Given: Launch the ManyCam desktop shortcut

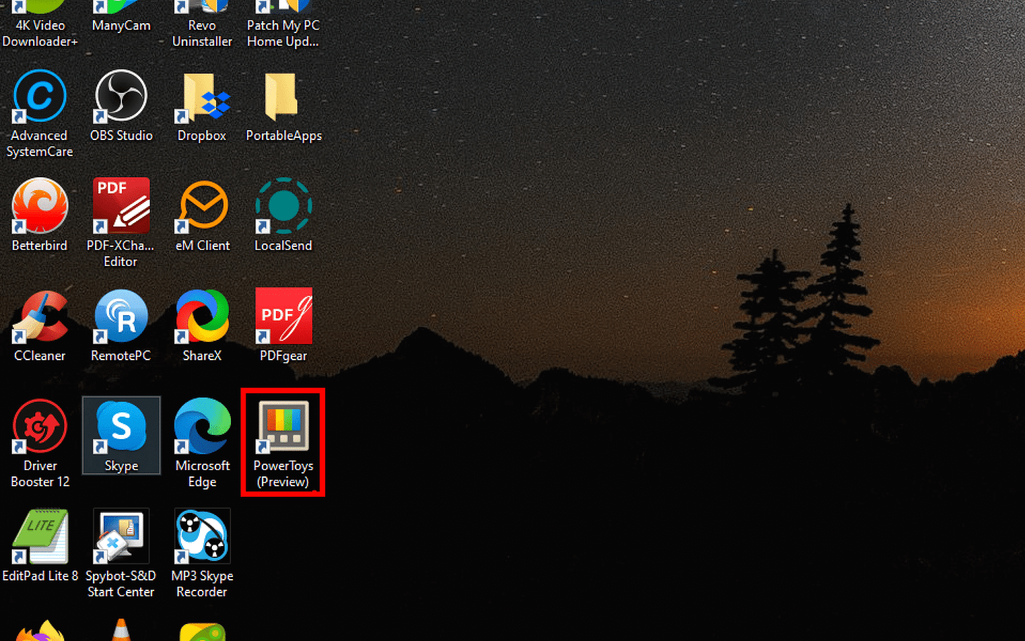Looking at the screenshot, I should pyautogui.click(x=121, y=18).
